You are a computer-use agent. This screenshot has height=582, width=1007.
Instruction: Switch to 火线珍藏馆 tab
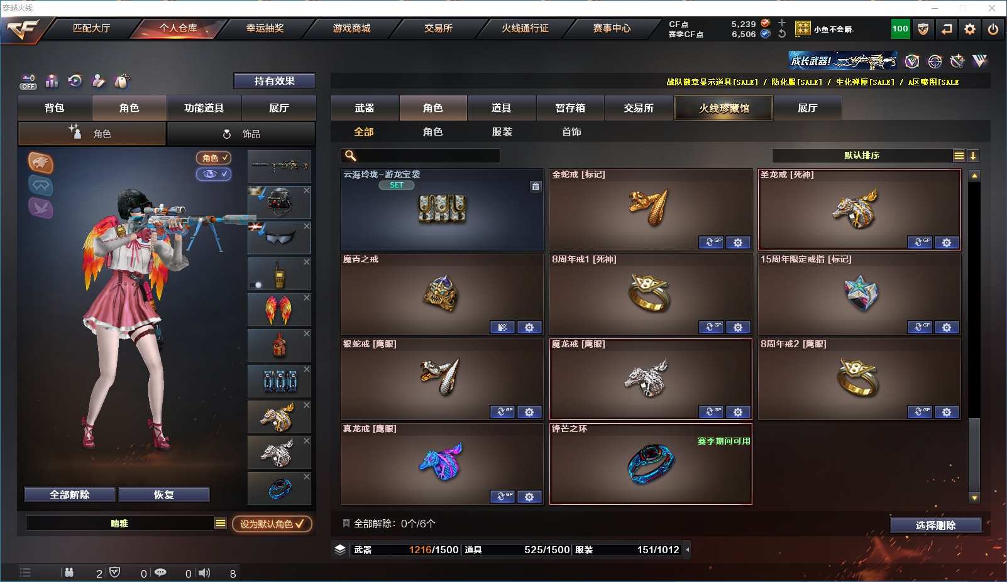[x=724, y=108]
